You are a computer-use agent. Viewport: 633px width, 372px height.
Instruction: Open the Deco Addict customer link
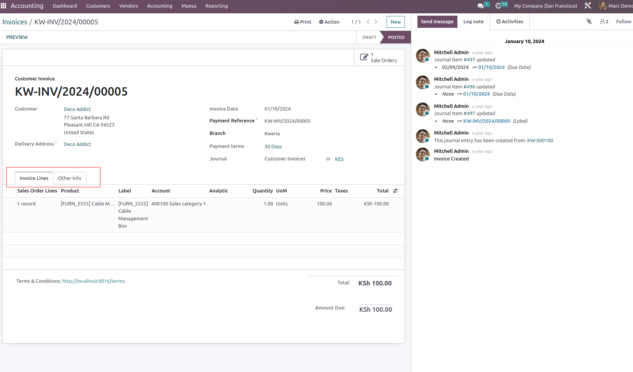tap(77, 109)
